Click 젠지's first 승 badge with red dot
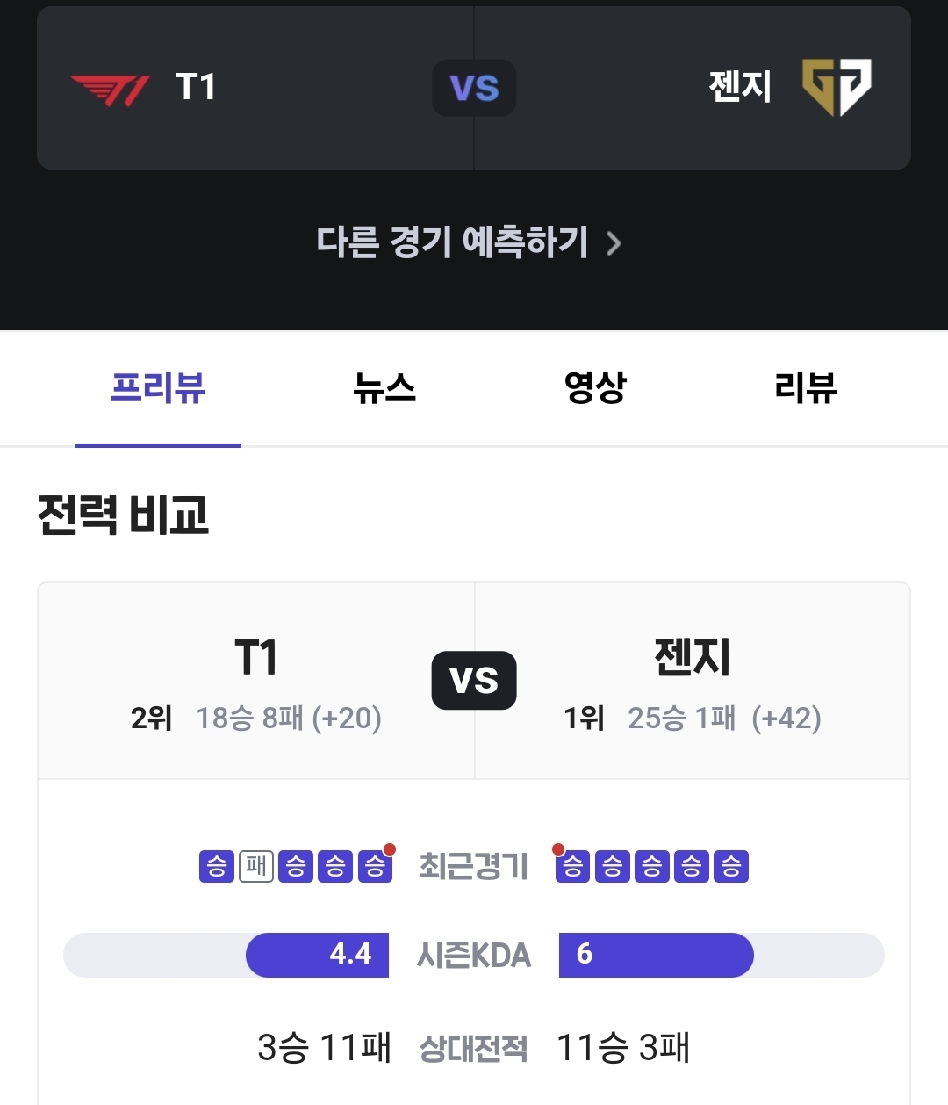 572,867
